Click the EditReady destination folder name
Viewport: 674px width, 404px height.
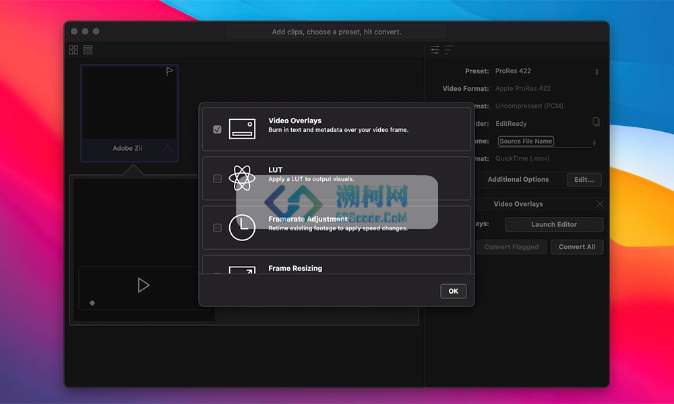pos(511,124)
